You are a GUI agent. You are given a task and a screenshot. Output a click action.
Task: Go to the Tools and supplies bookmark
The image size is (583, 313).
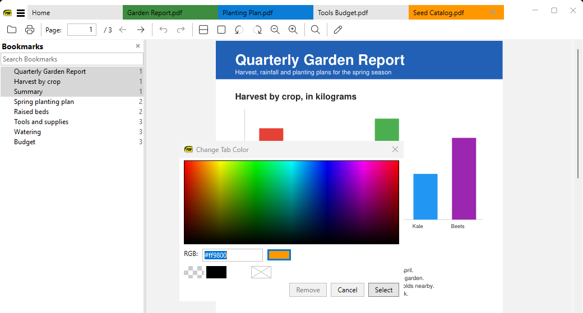[72, 121]
